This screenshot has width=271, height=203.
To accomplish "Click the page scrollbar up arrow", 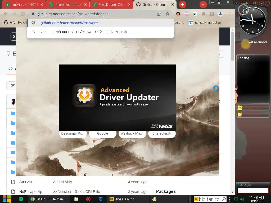I will pyautogui.click(x=232, y=30).
